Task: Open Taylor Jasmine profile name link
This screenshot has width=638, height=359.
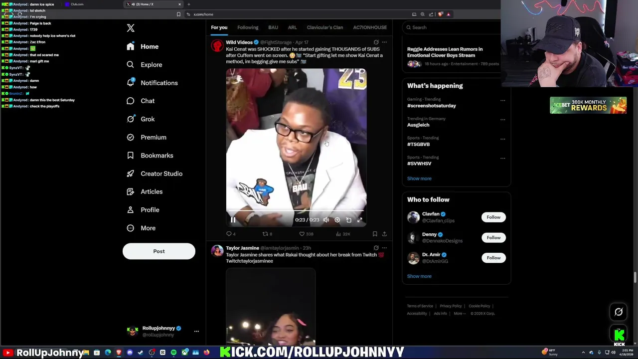Action: 242,248
